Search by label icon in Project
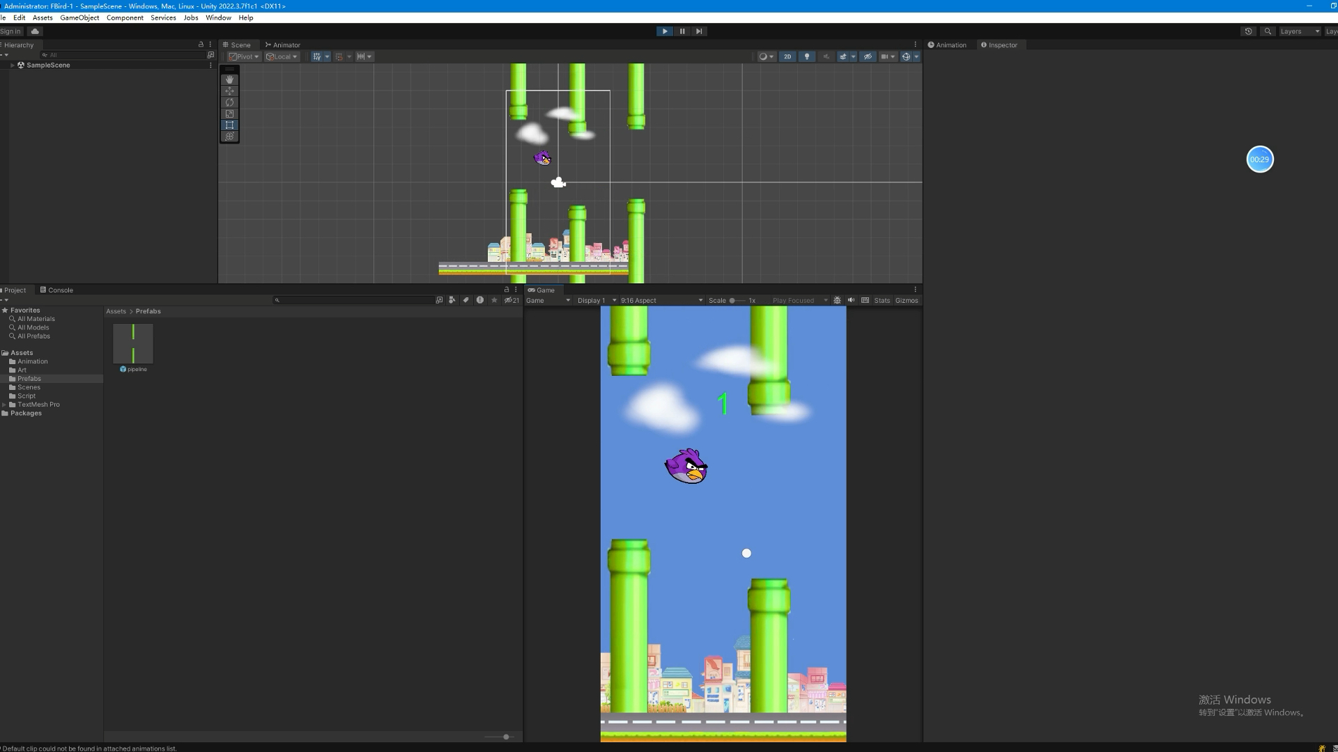Viewport: 1338px width, 752px height. coord(466,300)
